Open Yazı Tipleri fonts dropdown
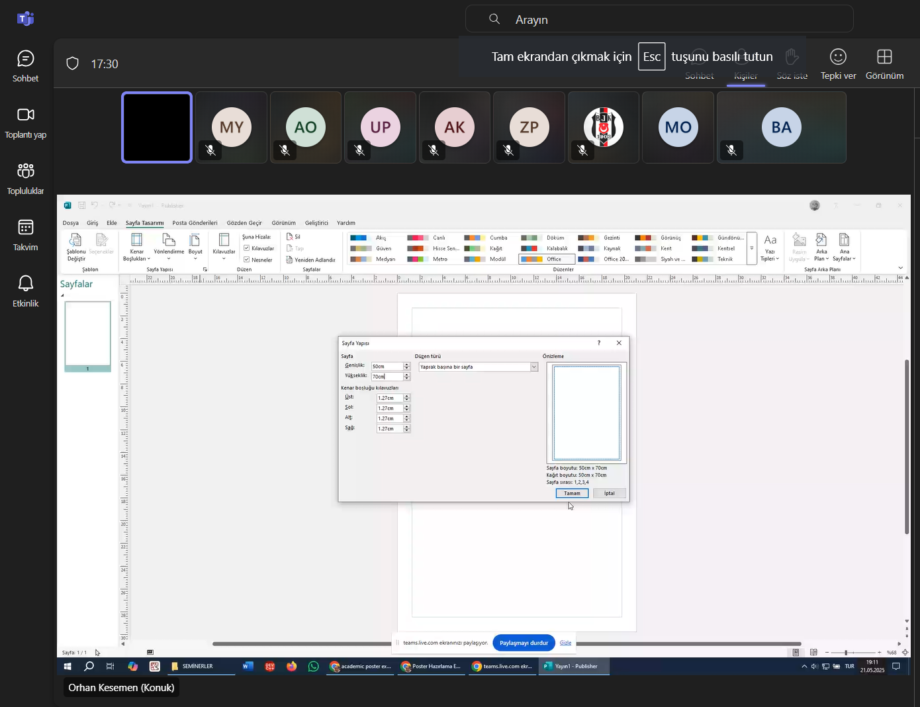This screenshot has height=707, width=920. pyautogui.click(x=770, y=247)
